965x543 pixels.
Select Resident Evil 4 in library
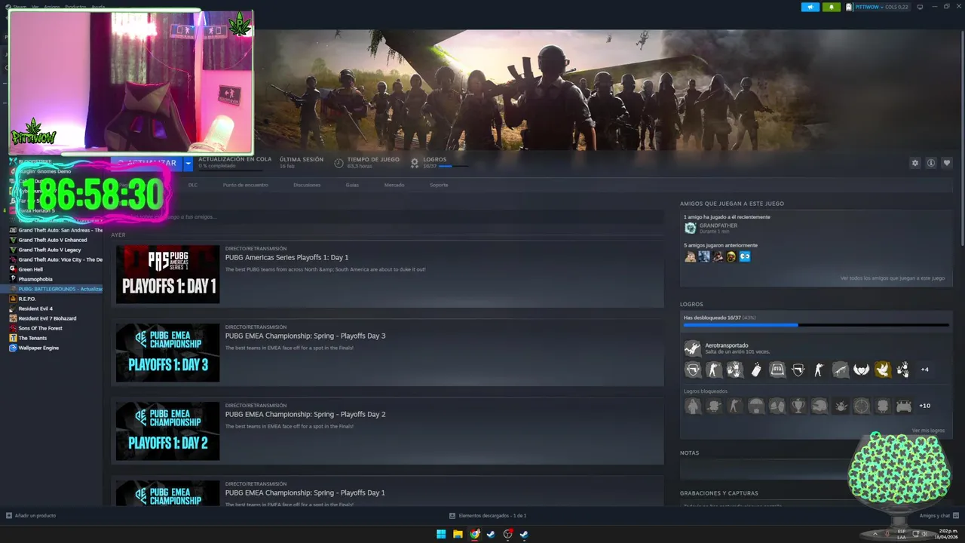35,308
